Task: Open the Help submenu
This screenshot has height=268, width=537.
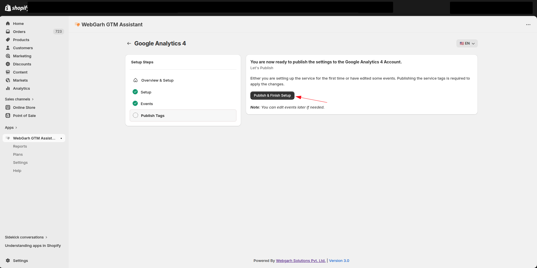Action: point(17,171)
